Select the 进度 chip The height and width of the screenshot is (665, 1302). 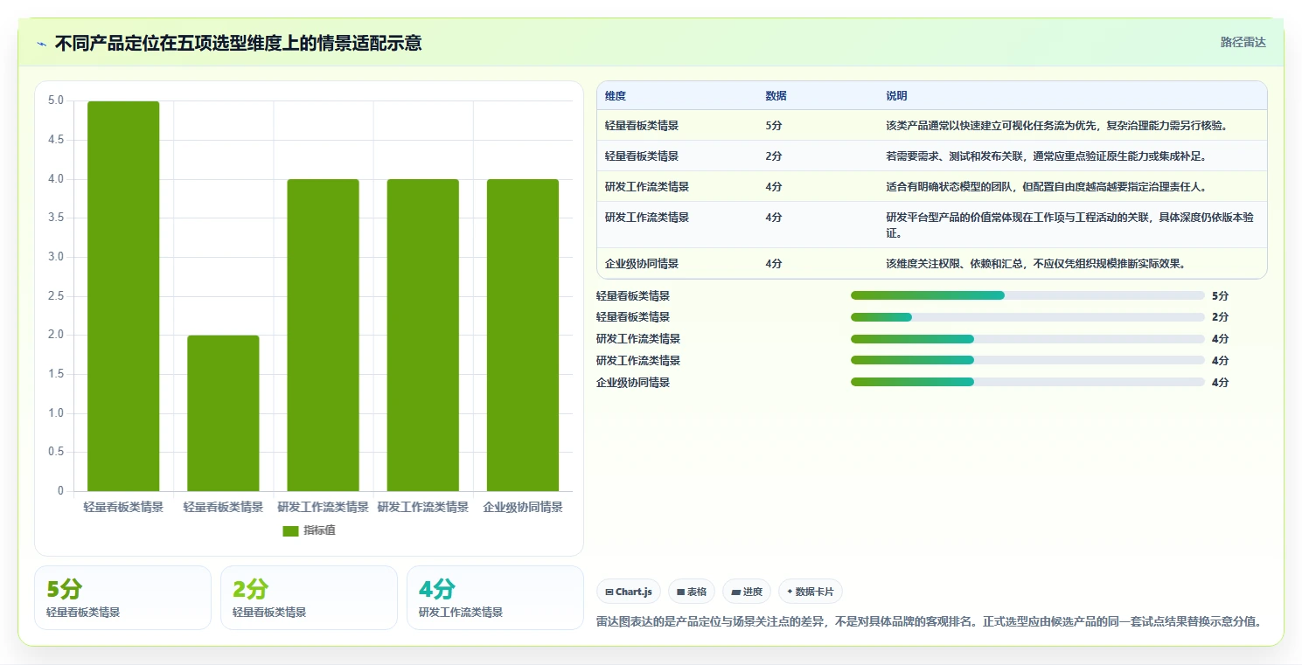coord(747,592)
